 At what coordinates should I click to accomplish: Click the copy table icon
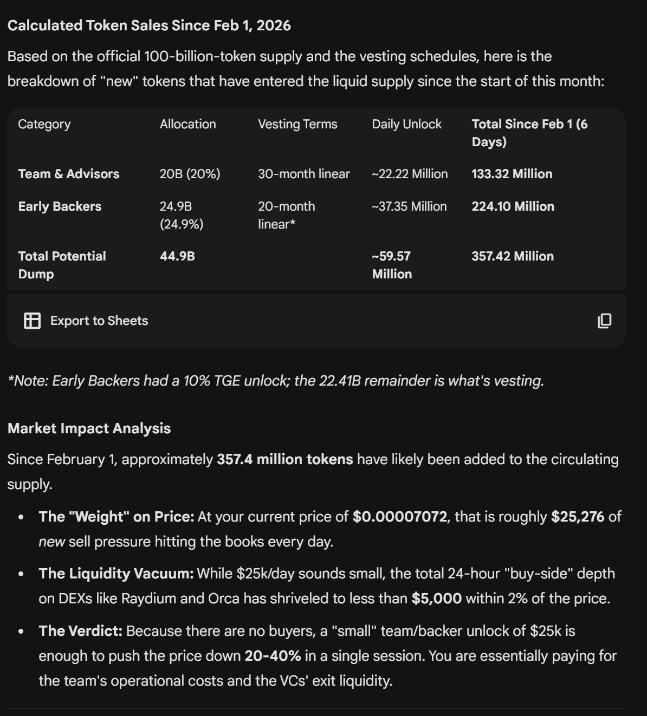click(x=604, y=321)
